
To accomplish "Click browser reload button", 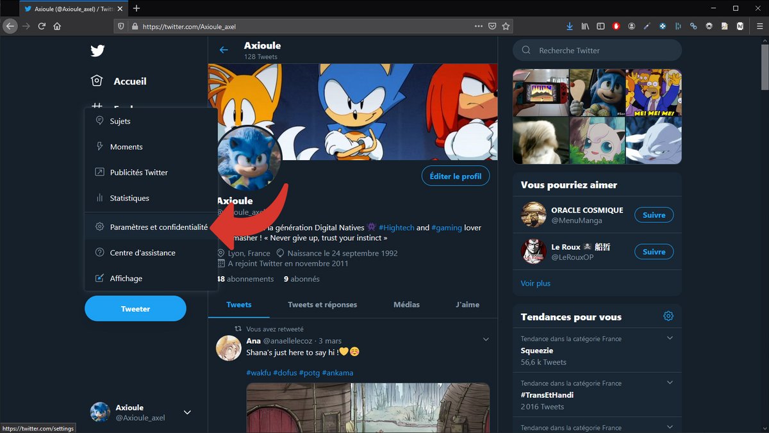I will [x=42, y=26].
